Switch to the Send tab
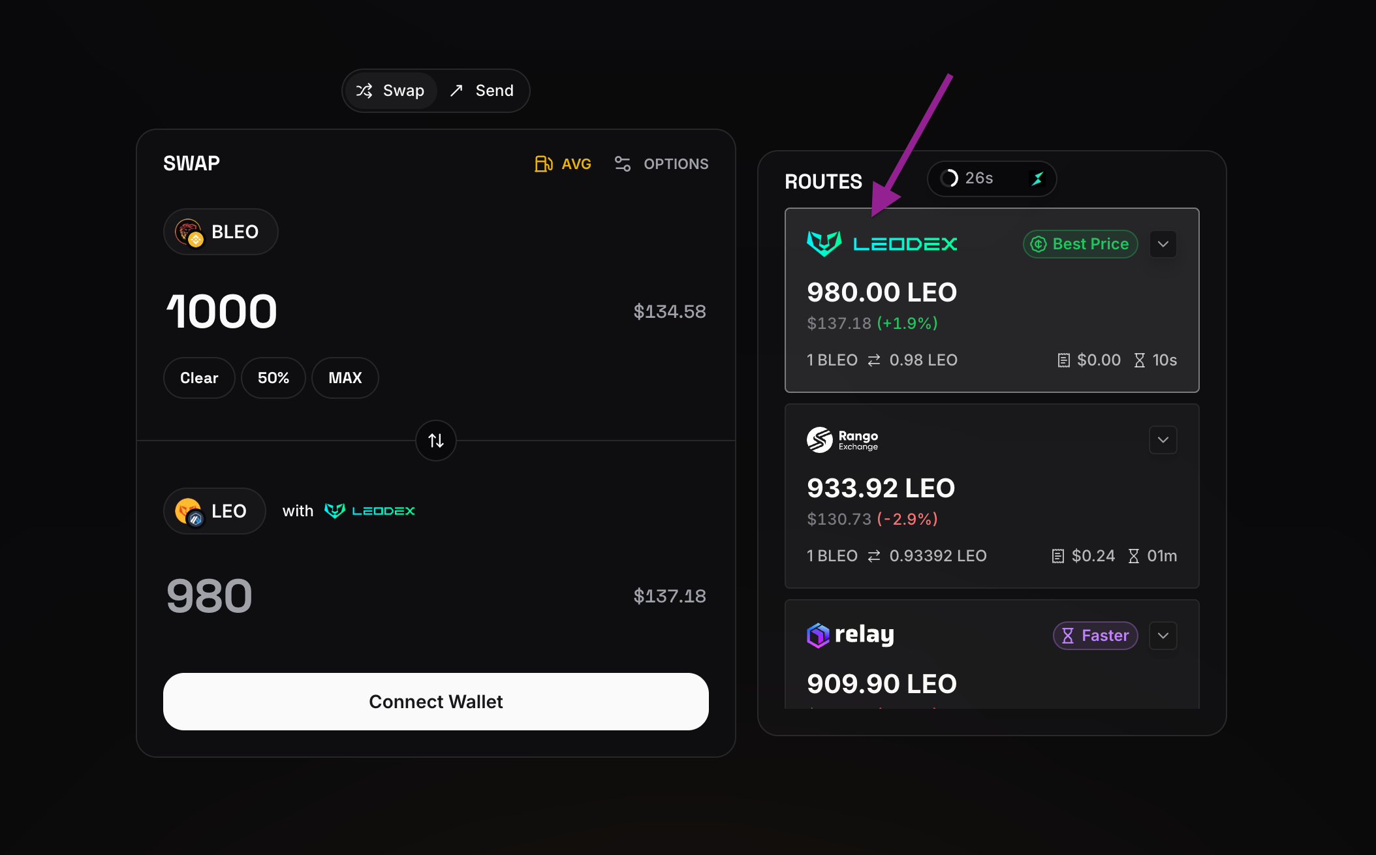 point(482,91)
